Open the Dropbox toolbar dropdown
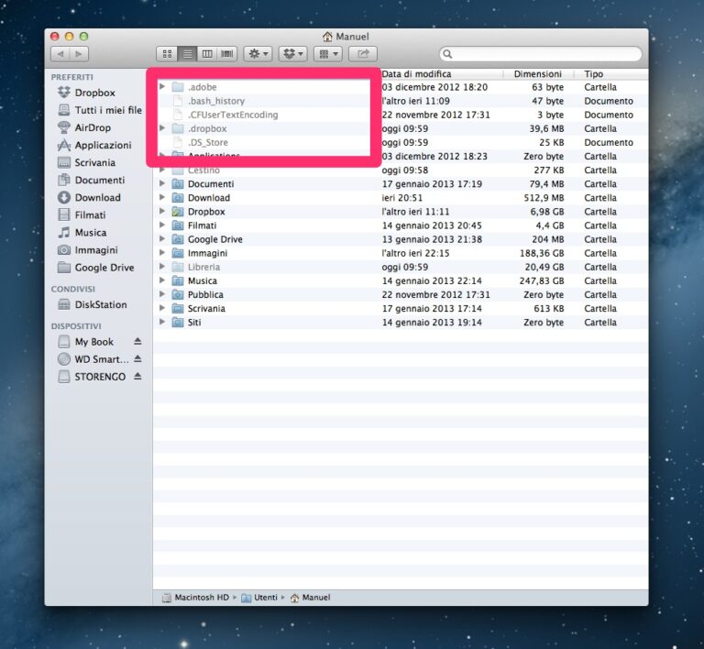Screen dimensions: 704x649 (x=293, y=54)
